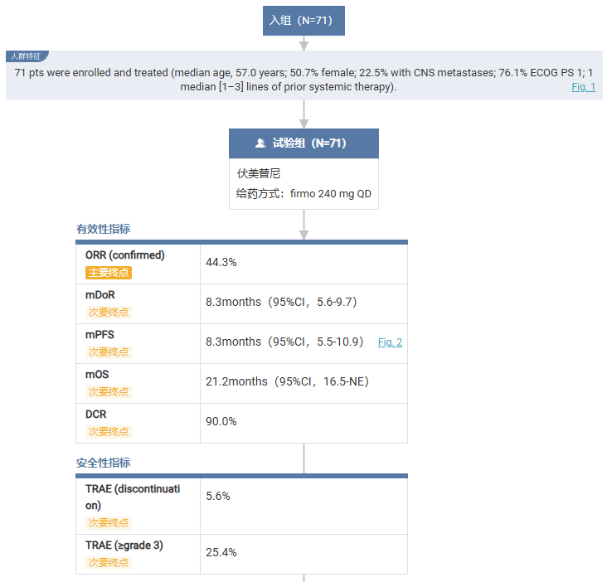Open the Fig. 1 link
This screenshot has width=612, height=582.
[584, 87]
